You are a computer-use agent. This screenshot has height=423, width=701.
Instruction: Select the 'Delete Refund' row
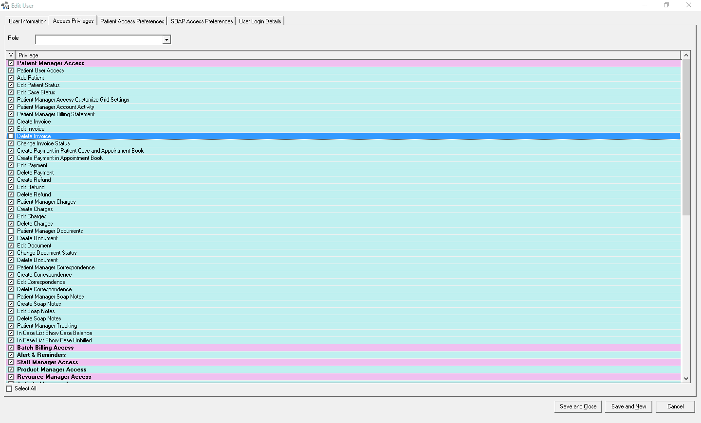click(x=343, y=194)
